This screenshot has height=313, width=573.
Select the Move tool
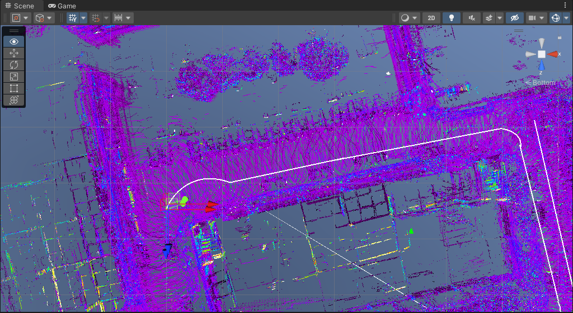pos(14,53)
